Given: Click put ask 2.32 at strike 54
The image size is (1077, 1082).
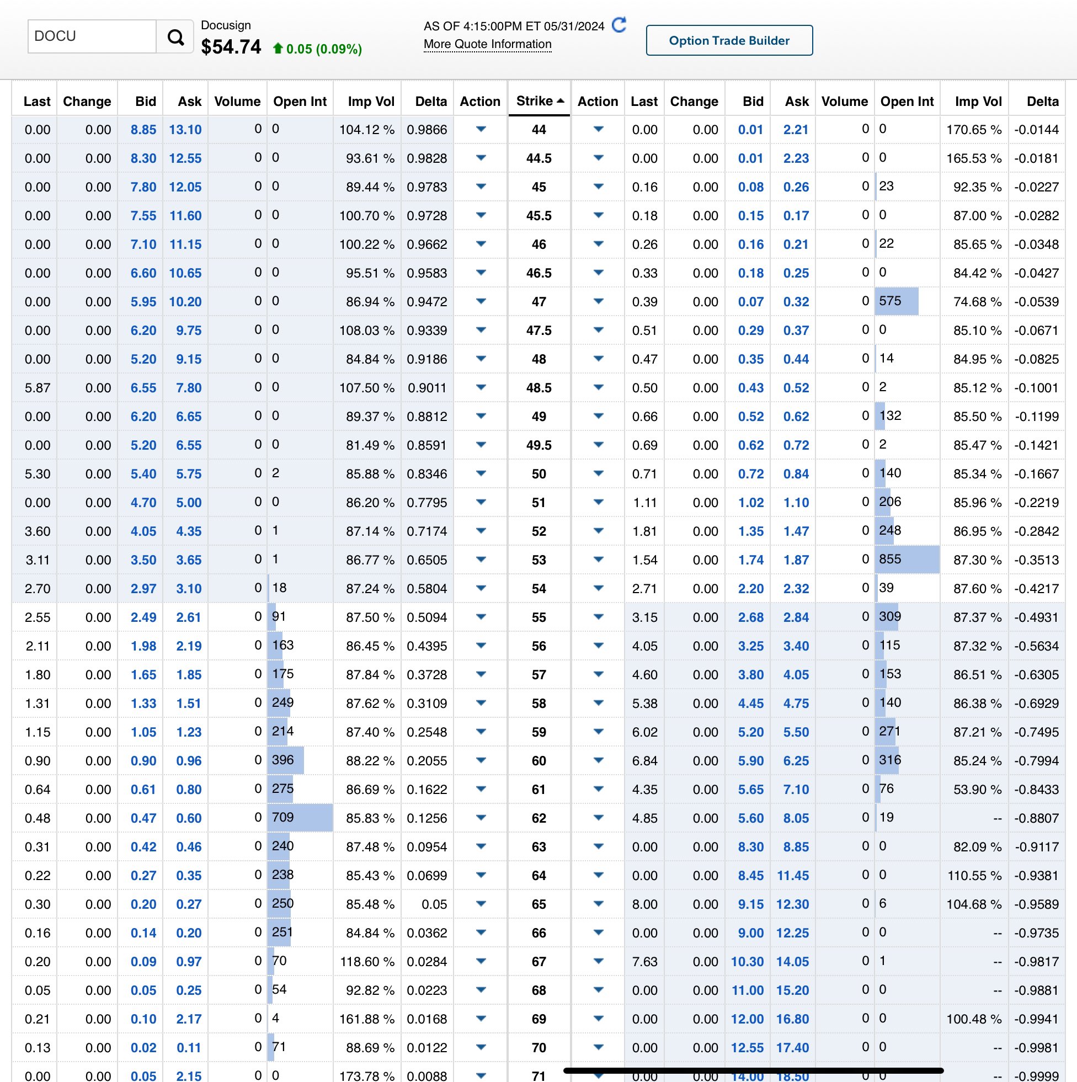Looking at the screenshot, I should pos(796,589).
